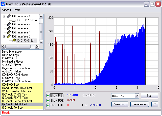Viewport: 162px width, 116px height.
Task: Select Q-Check Beta/Jitter Test
Action: (22, 101)
